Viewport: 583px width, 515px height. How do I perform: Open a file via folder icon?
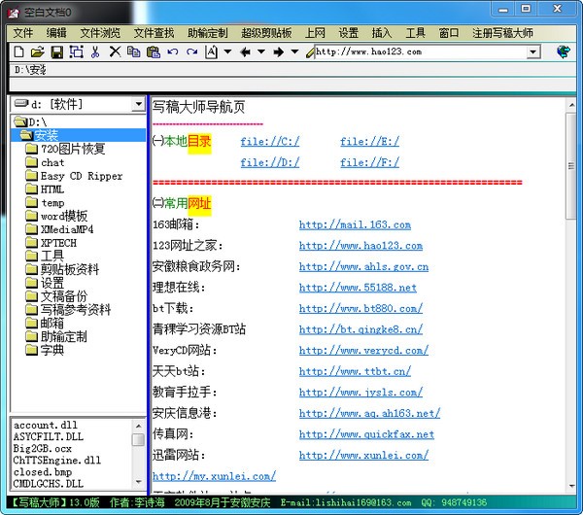(x=38, y=51)
